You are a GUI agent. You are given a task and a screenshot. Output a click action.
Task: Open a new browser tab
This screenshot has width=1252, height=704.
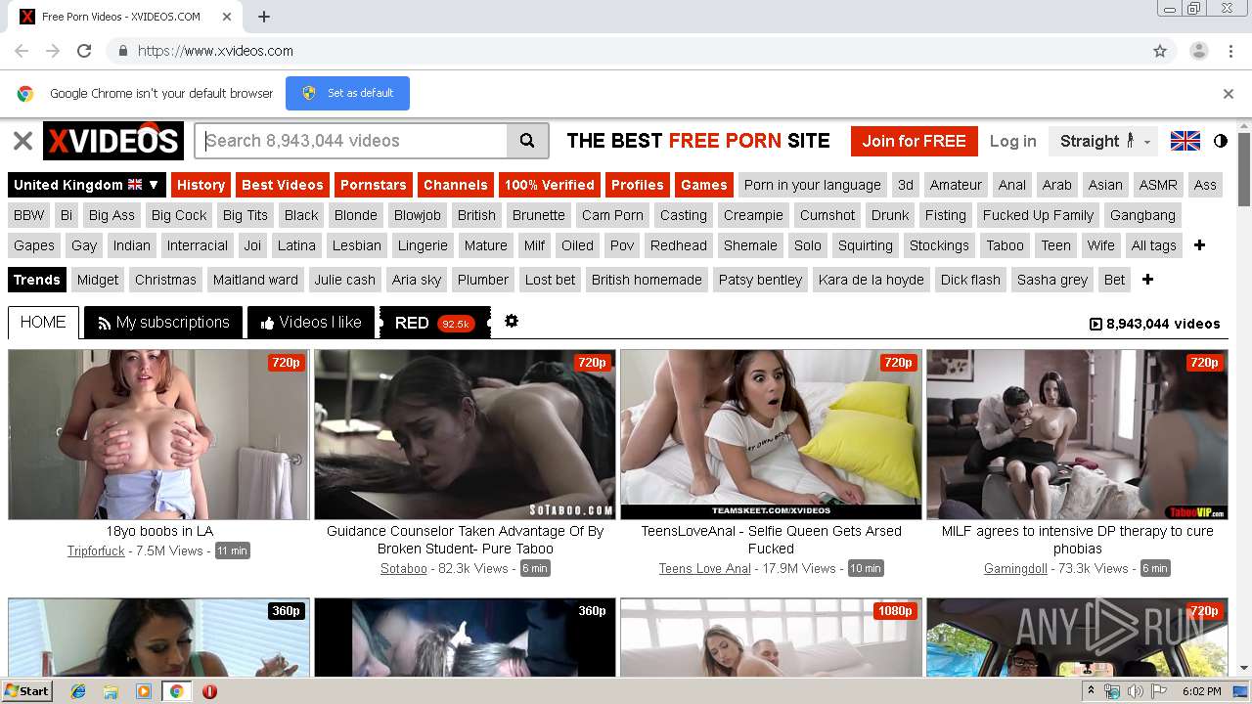coord(264,17)
